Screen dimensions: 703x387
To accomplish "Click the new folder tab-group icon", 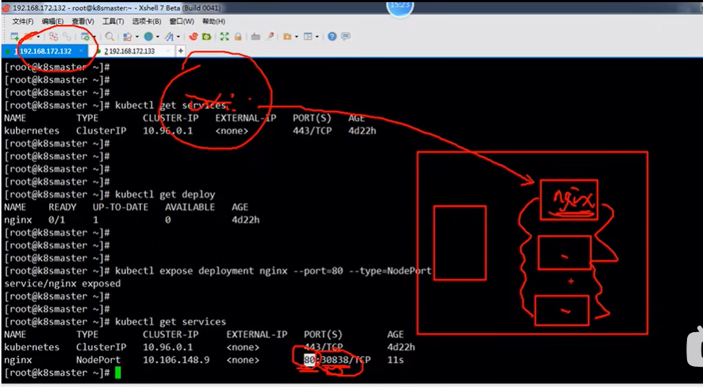I will click(287, 37).
